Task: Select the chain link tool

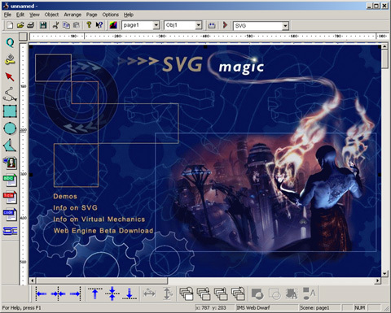Action: 10,231
